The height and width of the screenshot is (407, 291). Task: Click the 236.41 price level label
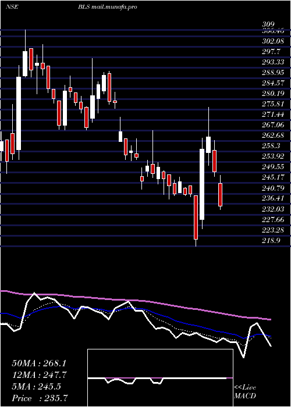click(x=273, y=198)
